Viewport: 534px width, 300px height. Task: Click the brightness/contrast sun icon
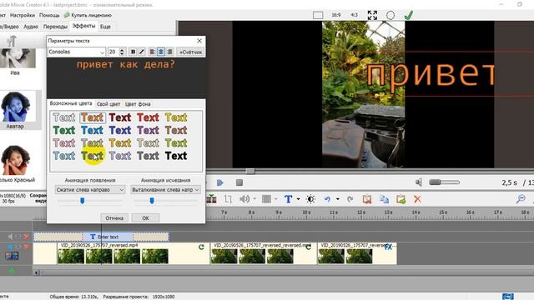point(310,199)
